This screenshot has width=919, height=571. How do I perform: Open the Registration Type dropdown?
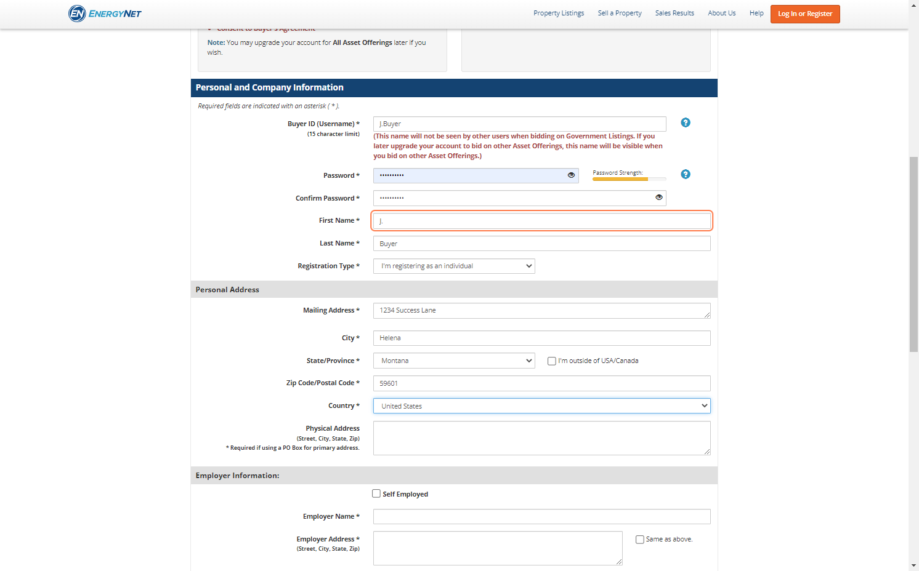[454, 266]
